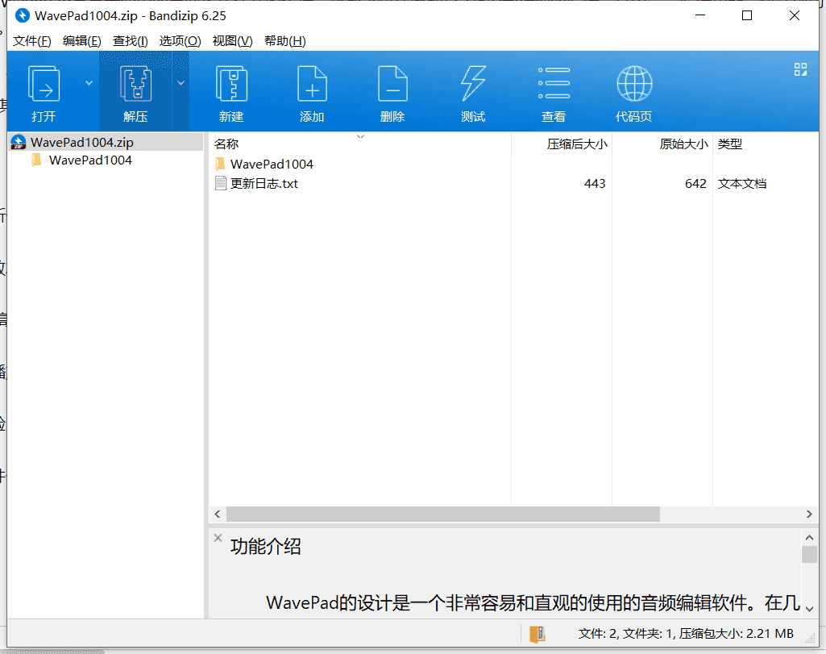Screen dimensions: 826x654
Task: Click the original size value 642
Action: (x=695, y=184)
